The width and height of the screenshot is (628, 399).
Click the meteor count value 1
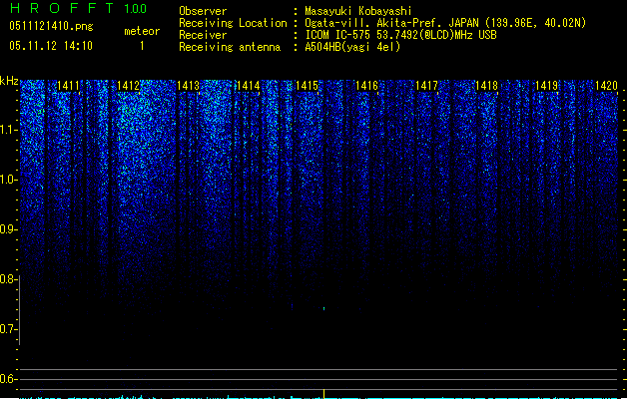[x=142, y=46]
